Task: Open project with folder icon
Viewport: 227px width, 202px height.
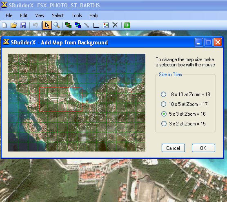Action: [x=14, y=25]
